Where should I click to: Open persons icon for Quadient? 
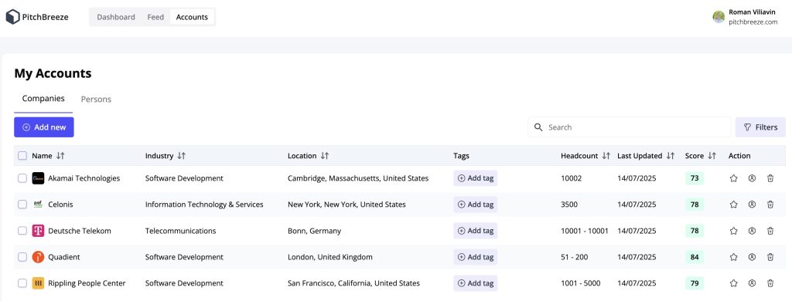click(752, 257)
